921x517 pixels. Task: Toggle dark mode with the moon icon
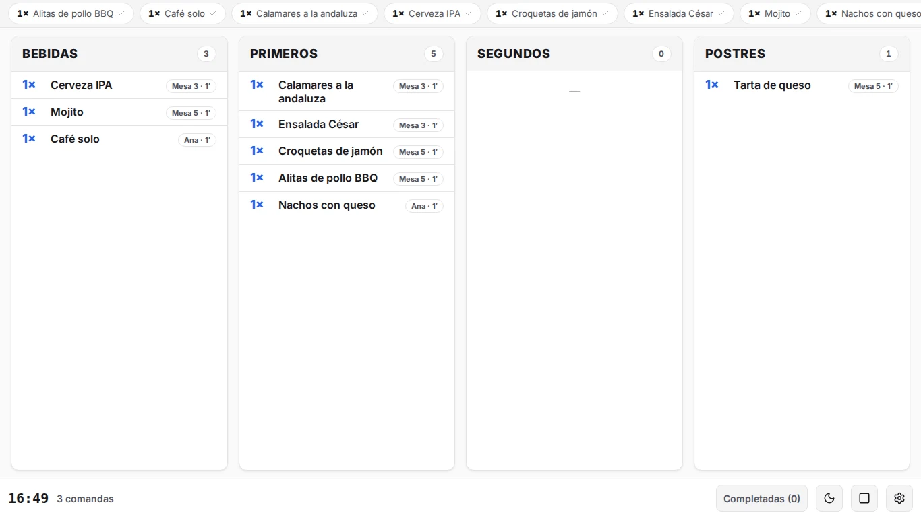pos(829,499)
